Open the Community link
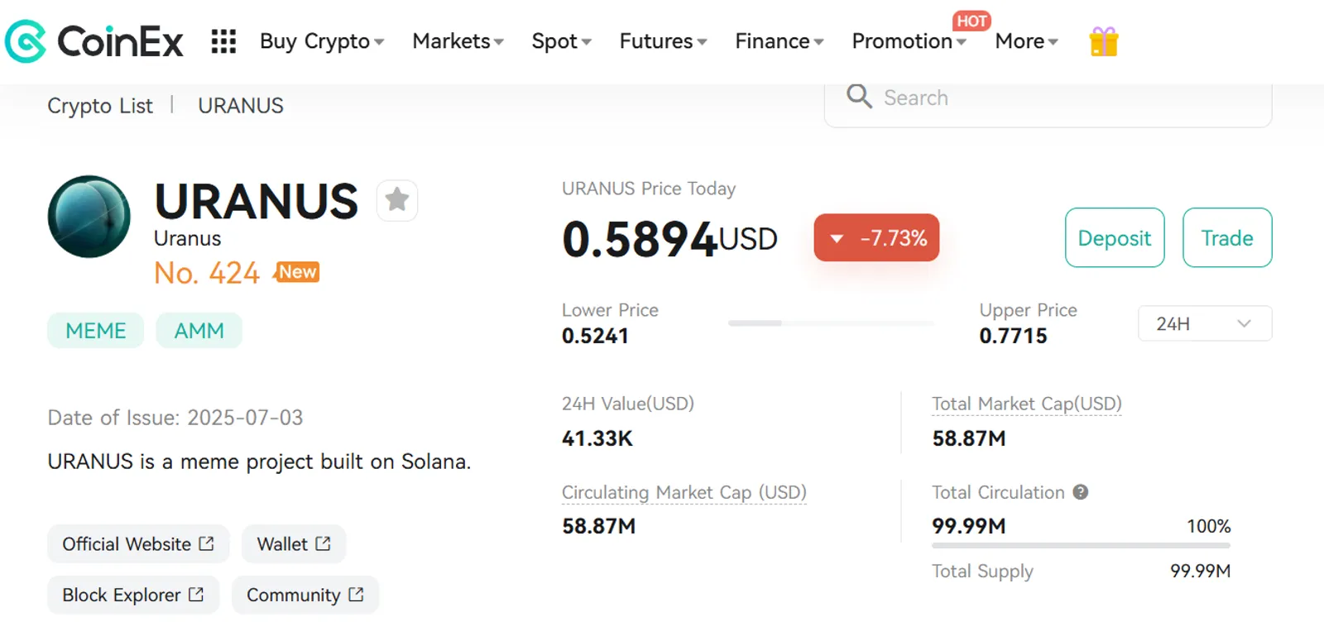The image size is (1324, 636). (305, 595)
